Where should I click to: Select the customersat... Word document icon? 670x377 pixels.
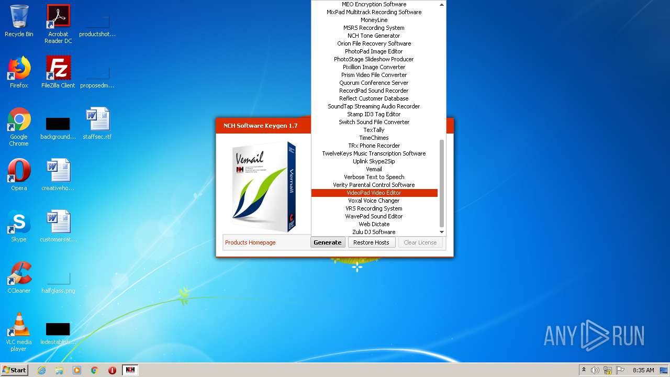click(x=58, y=226)
